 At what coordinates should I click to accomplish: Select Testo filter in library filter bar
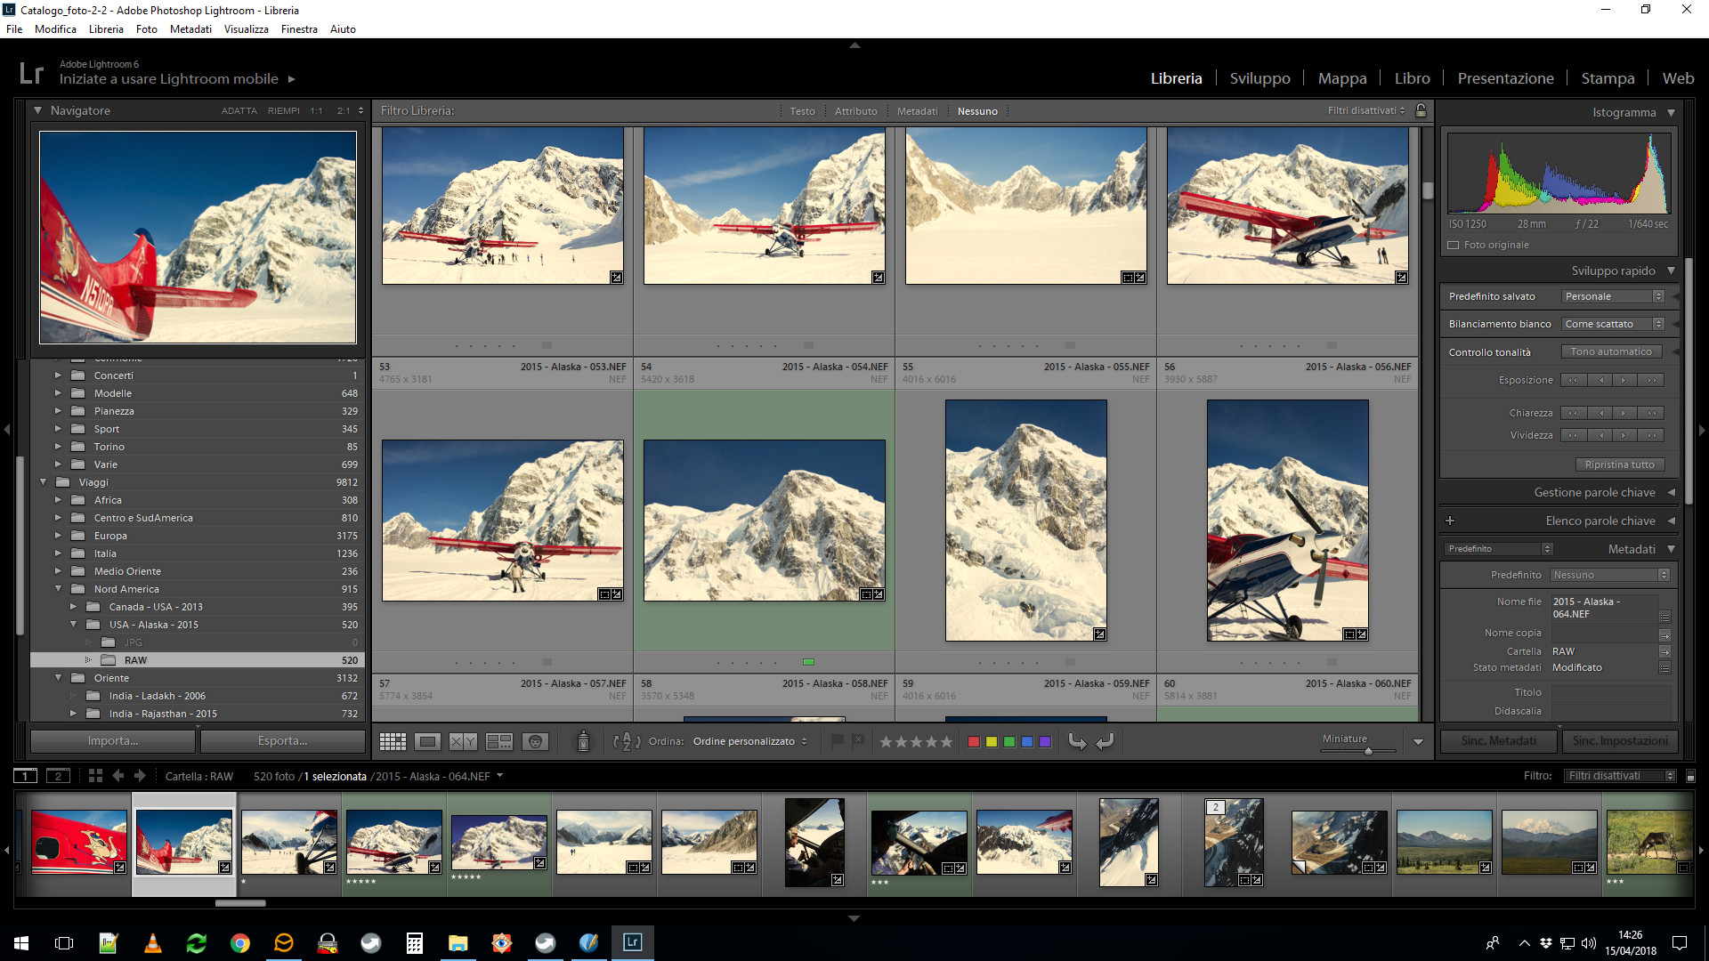coord(802,111)
